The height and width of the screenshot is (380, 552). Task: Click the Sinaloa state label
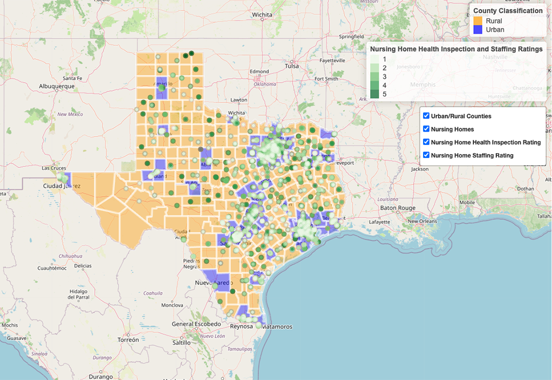pyautogui.click(x=39, y=354)
